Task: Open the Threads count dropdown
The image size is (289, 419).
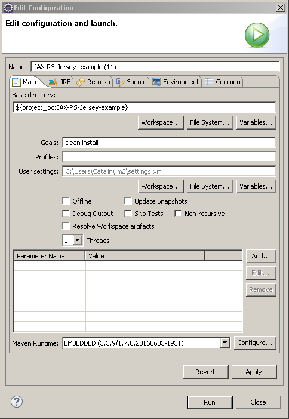Action: pyautogui.click(x=77, y=240)
